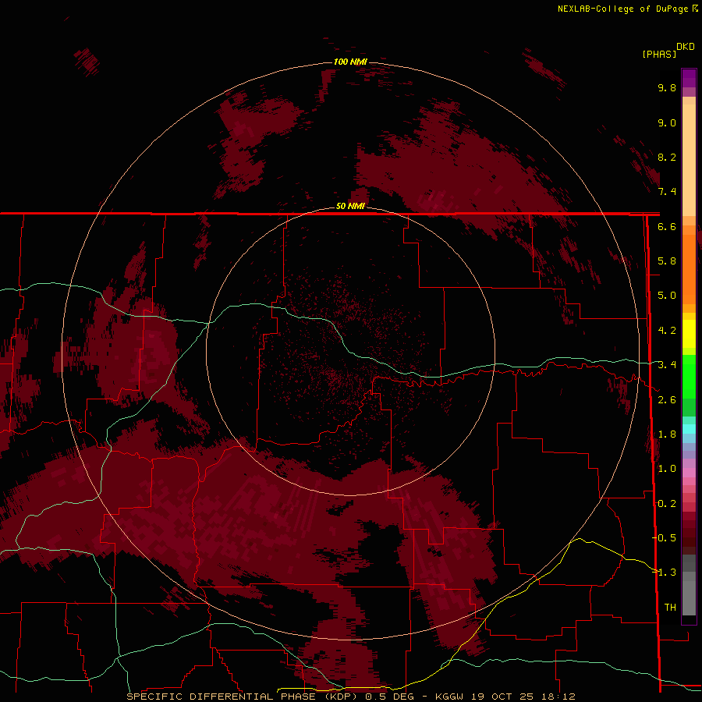The image size is (702, 702).
Task: Pick the purple segment atop the color bar
Action: (689, 78)
